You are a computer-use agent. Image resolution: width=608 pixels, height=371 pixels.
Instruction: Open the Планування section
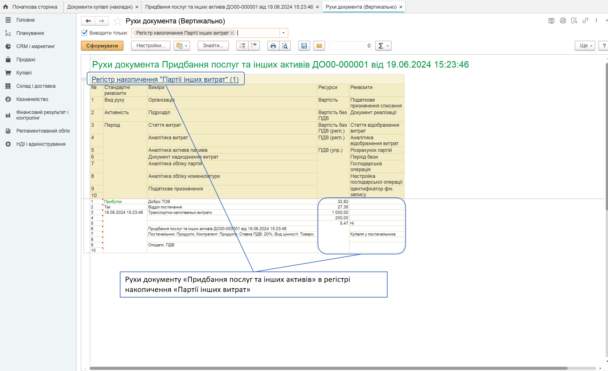pyautogui.click(x=38, y=33)
